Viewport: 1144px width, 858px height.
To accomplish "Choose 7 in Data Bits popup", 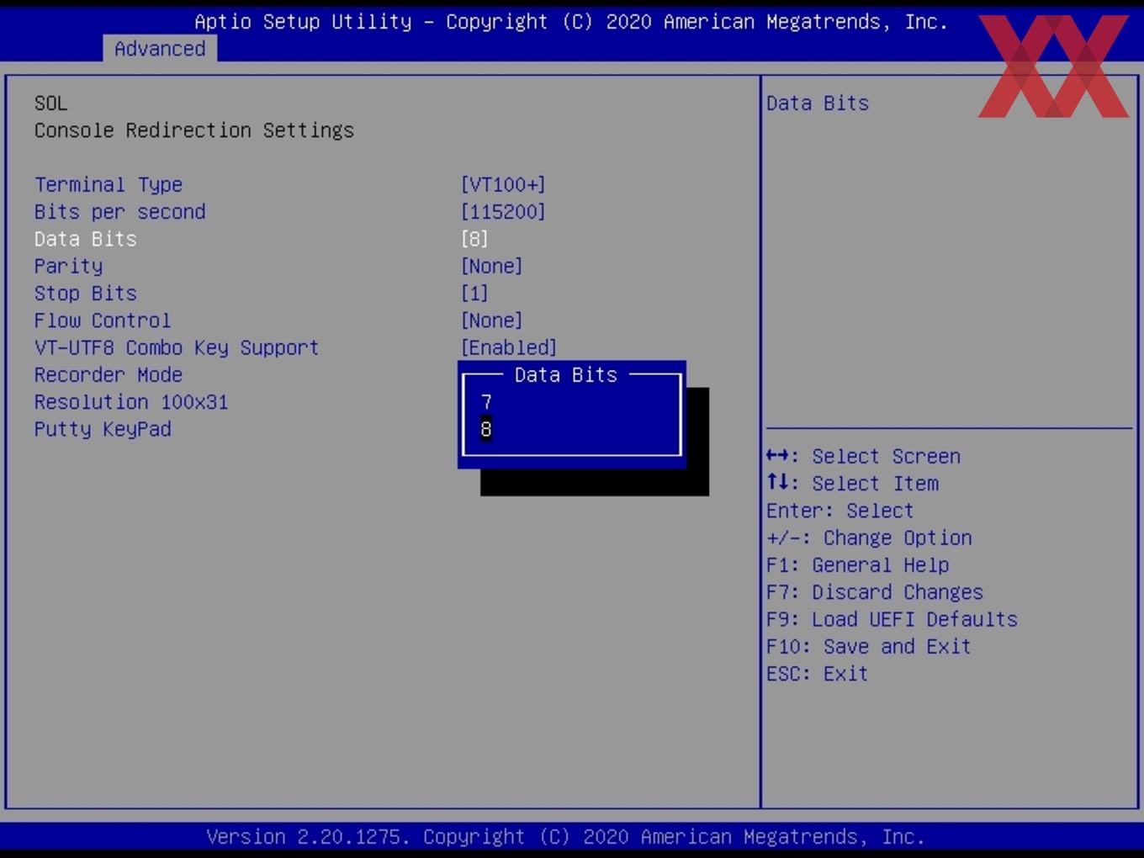I will 486,402.
